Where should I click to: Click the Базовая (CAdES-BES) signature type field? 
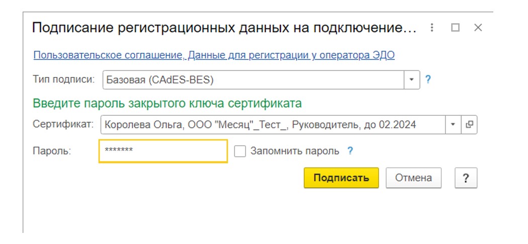pyautogui.click(x=253, y=79)
